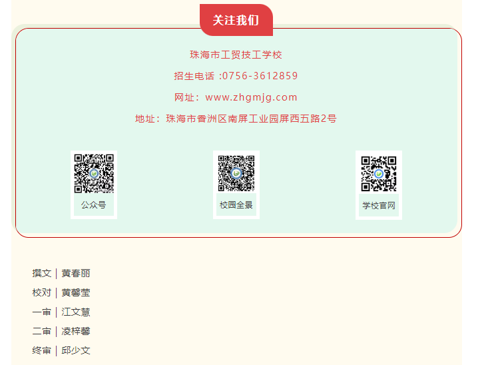Click the 一审 credit label
Image resolution: width=494 pixels, height=365 pixels.
click(x=41, y=312)
